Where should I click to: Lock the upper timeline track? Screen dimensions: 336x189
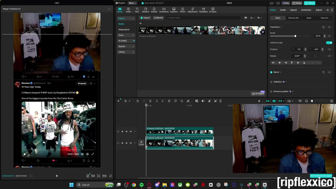[122, 132]
